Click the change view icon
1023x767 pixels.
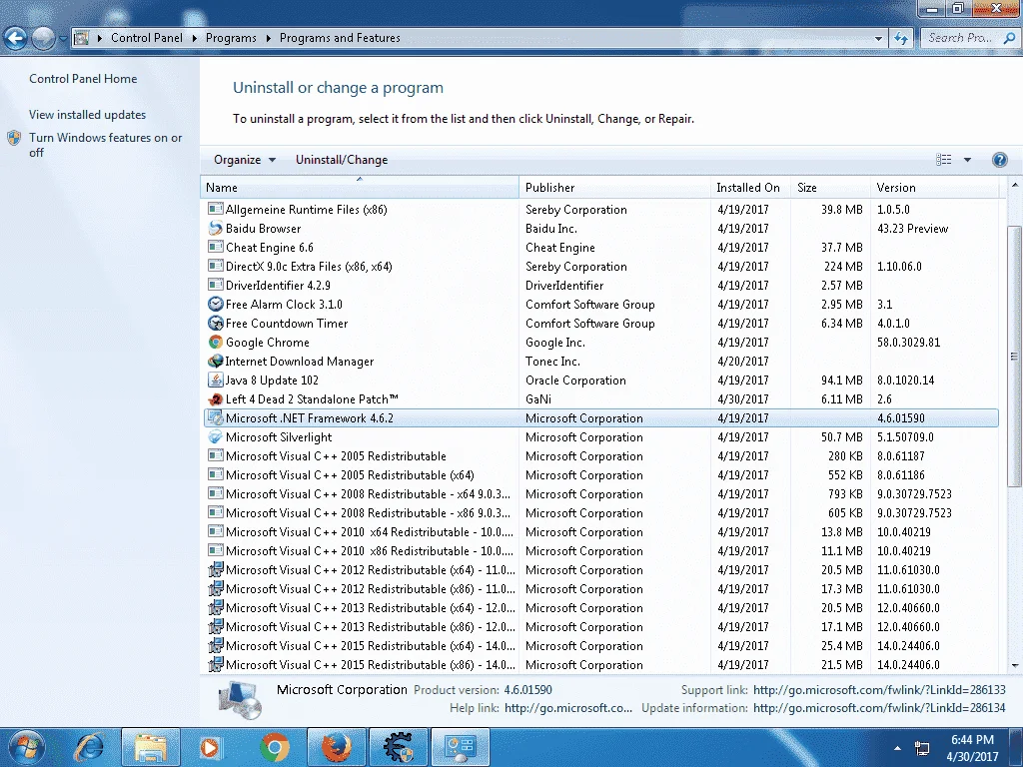[x=943, y=160]
